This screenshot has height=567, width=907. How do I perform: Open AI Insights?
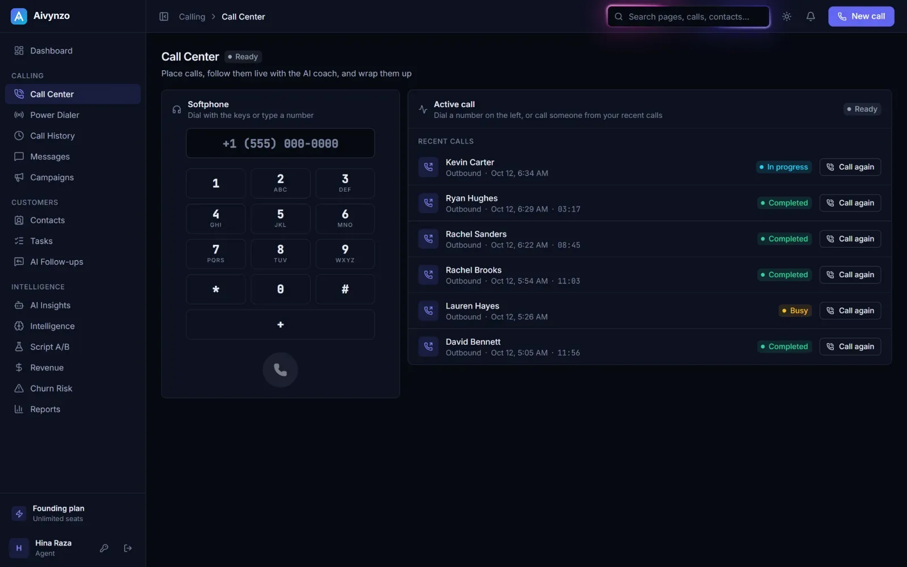pyautogui.click(x=73, y=305)
